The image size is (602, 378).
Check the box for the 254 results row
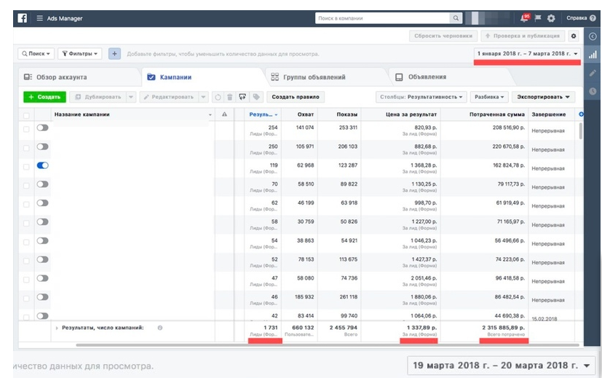tap(26, 129)
